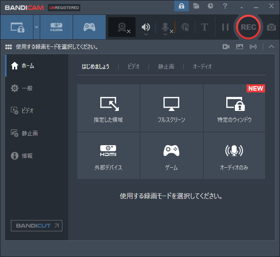Open the audio list broadcast icon
The height and width of the screenshot is (257, 280).
(x=253, y=47)
